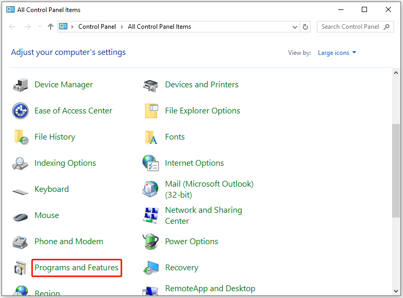Click the File History folder icon
The image size is (403, 298).
tap(20, 137)
